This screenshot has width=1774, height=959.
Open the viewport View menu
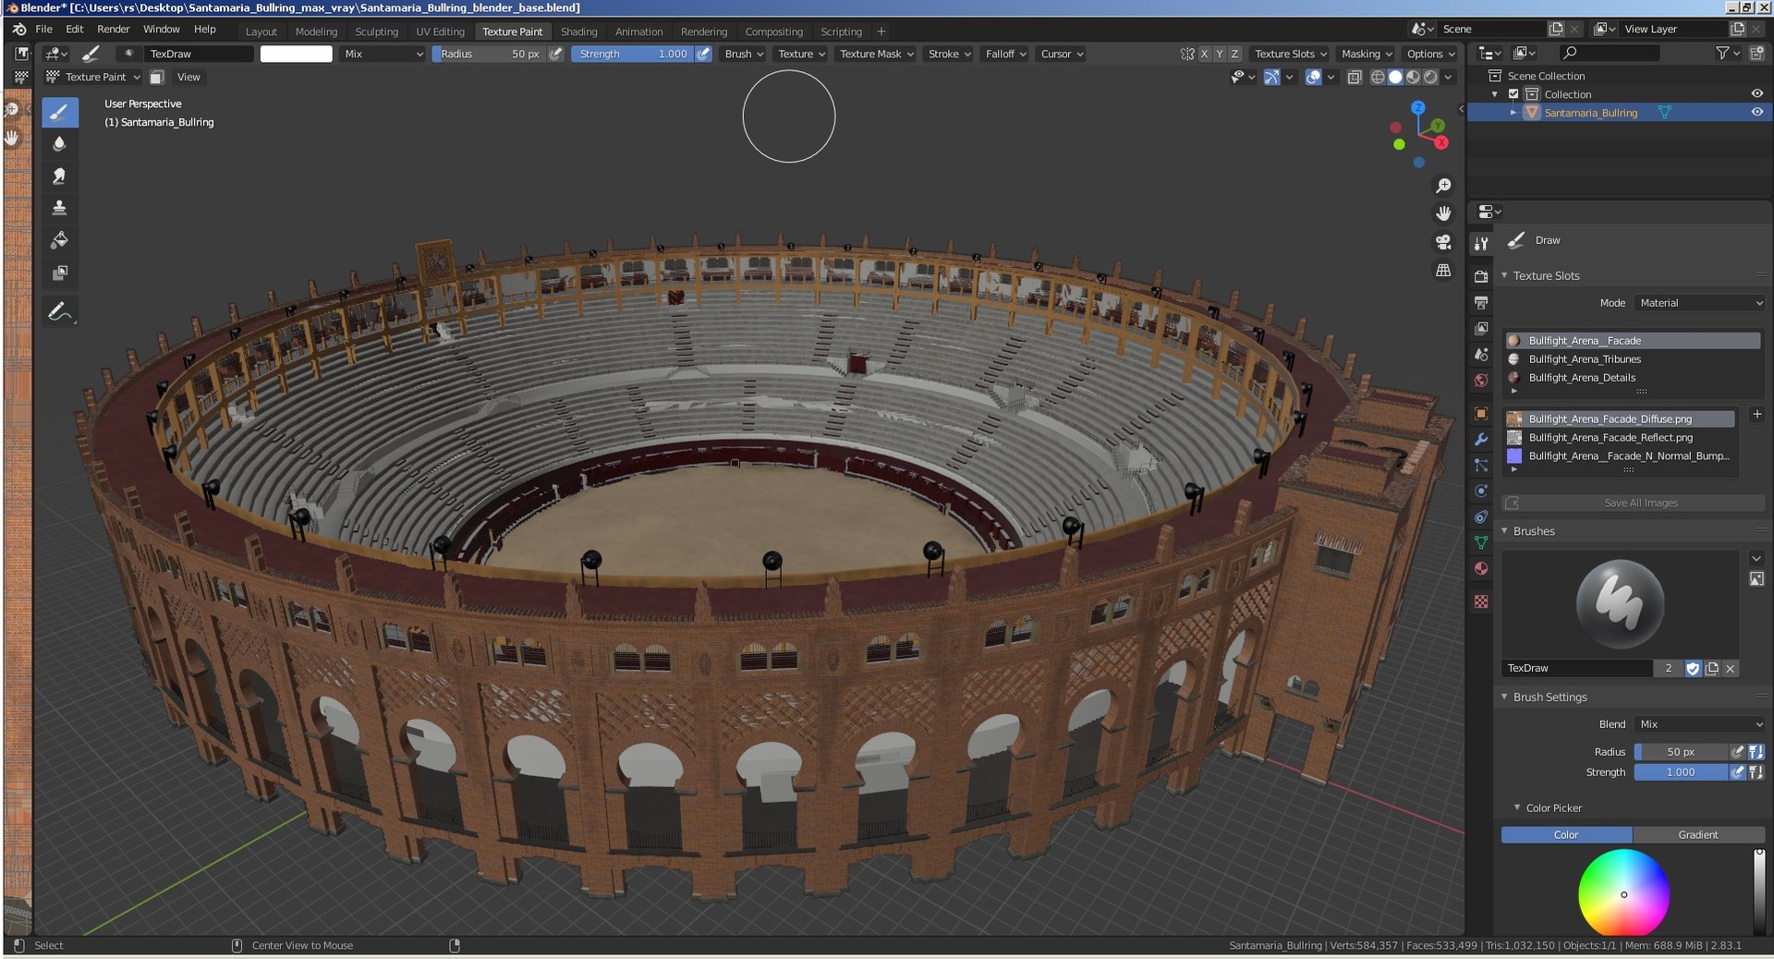188,78
